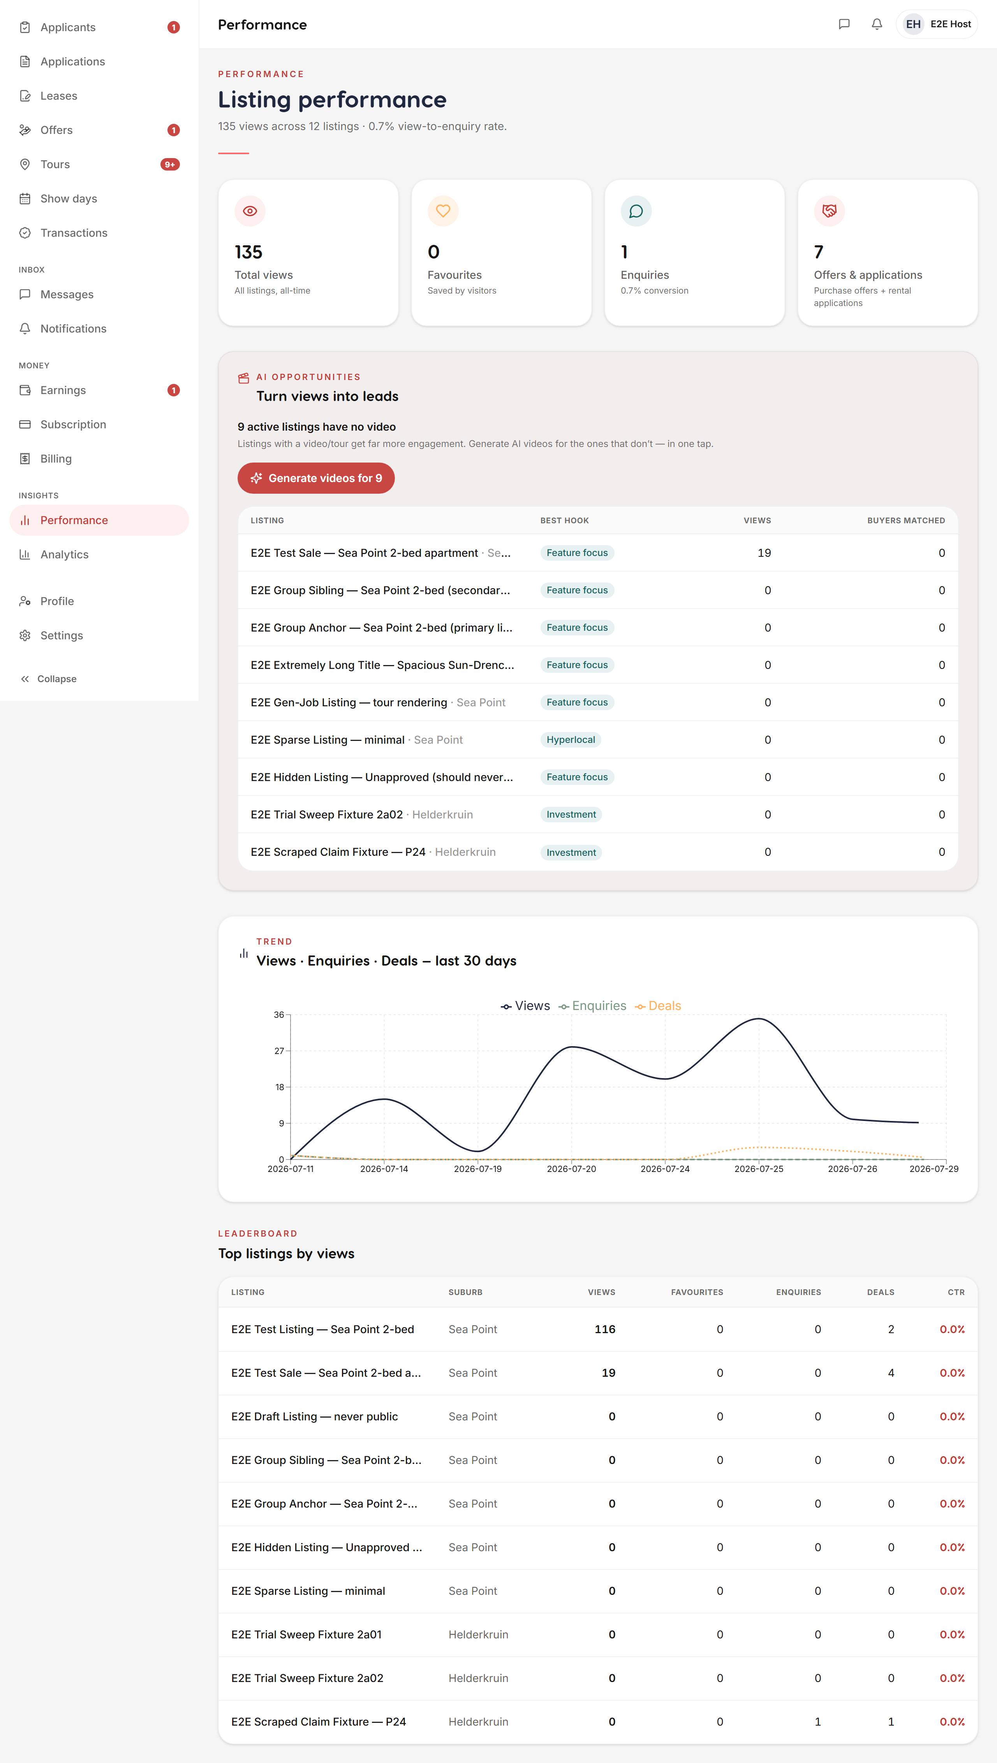The height and width of the screenshot is (1763, 997).
Task: Click the bar chart icon beside Trend heading
Action: (244, 953)
